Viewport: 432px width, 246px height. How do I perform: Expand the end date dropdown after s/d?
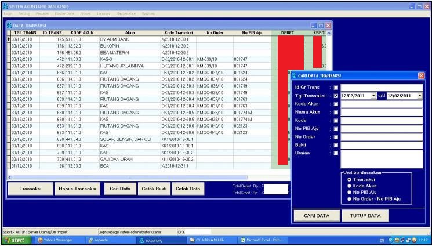[x=420, y=96]
